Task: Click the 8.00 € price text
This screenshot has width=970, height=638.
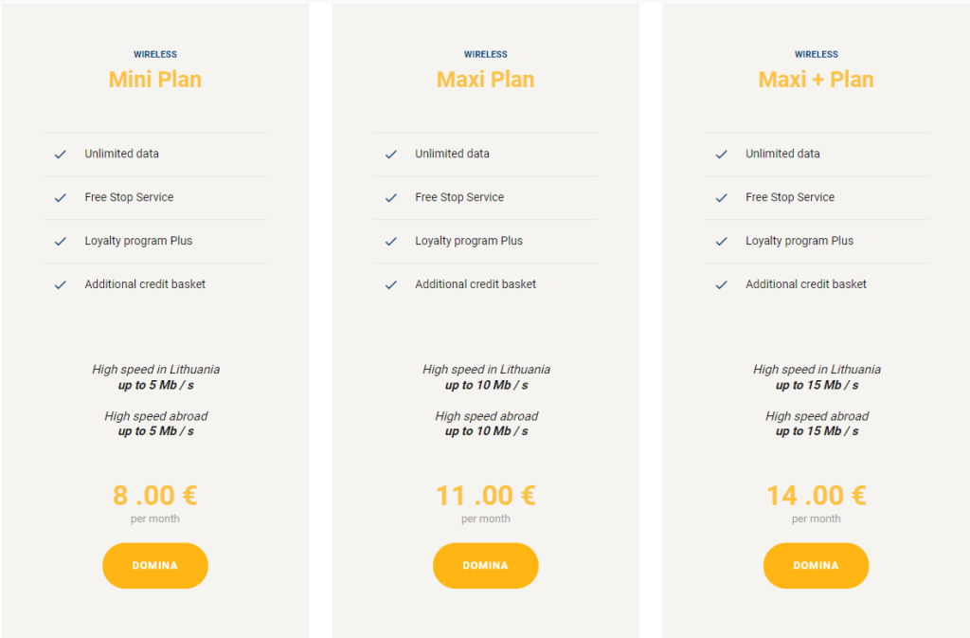Action: click(154, 495)
